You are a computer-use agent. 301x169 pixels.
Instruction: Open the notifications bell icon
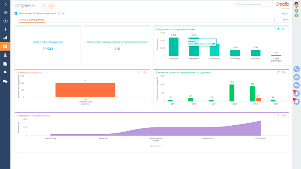coord(297,93)
